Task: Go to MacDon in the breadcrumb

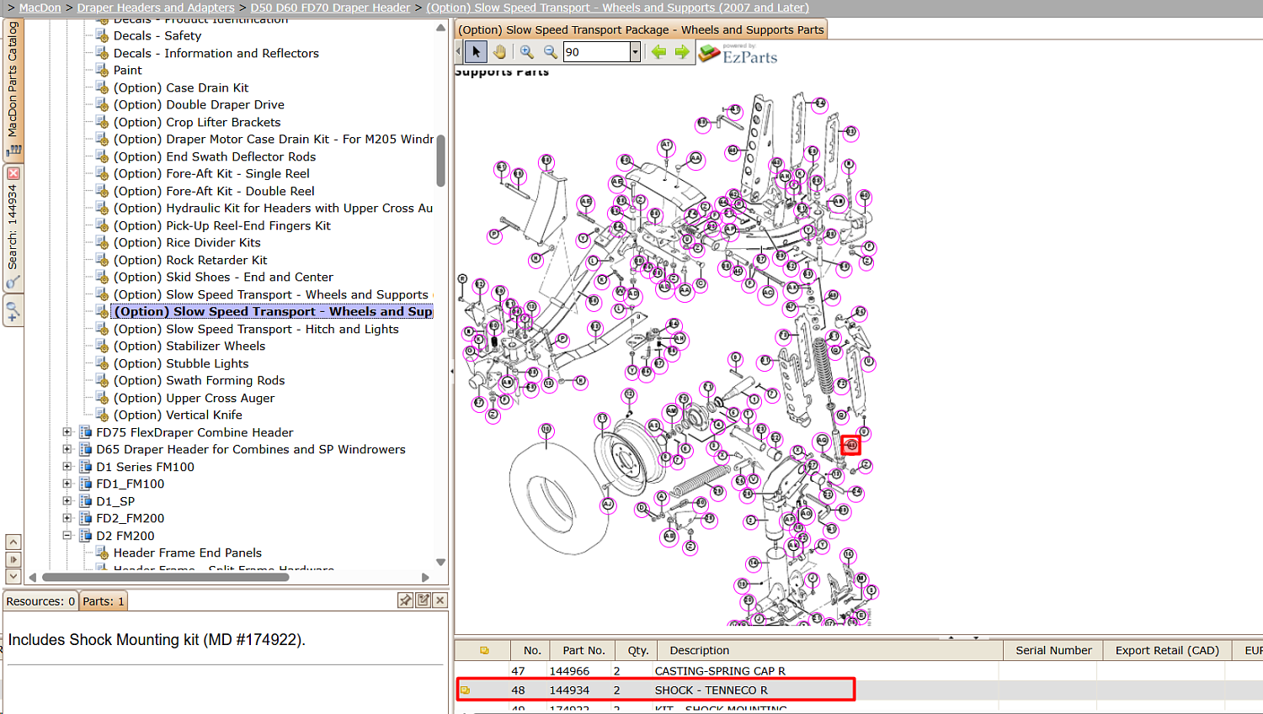Action: tap(40, 8)
